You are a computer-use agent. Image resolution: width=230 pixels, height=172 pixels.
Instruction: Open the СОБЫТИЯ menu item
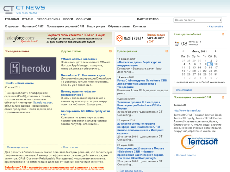click(x=84, y=19)
